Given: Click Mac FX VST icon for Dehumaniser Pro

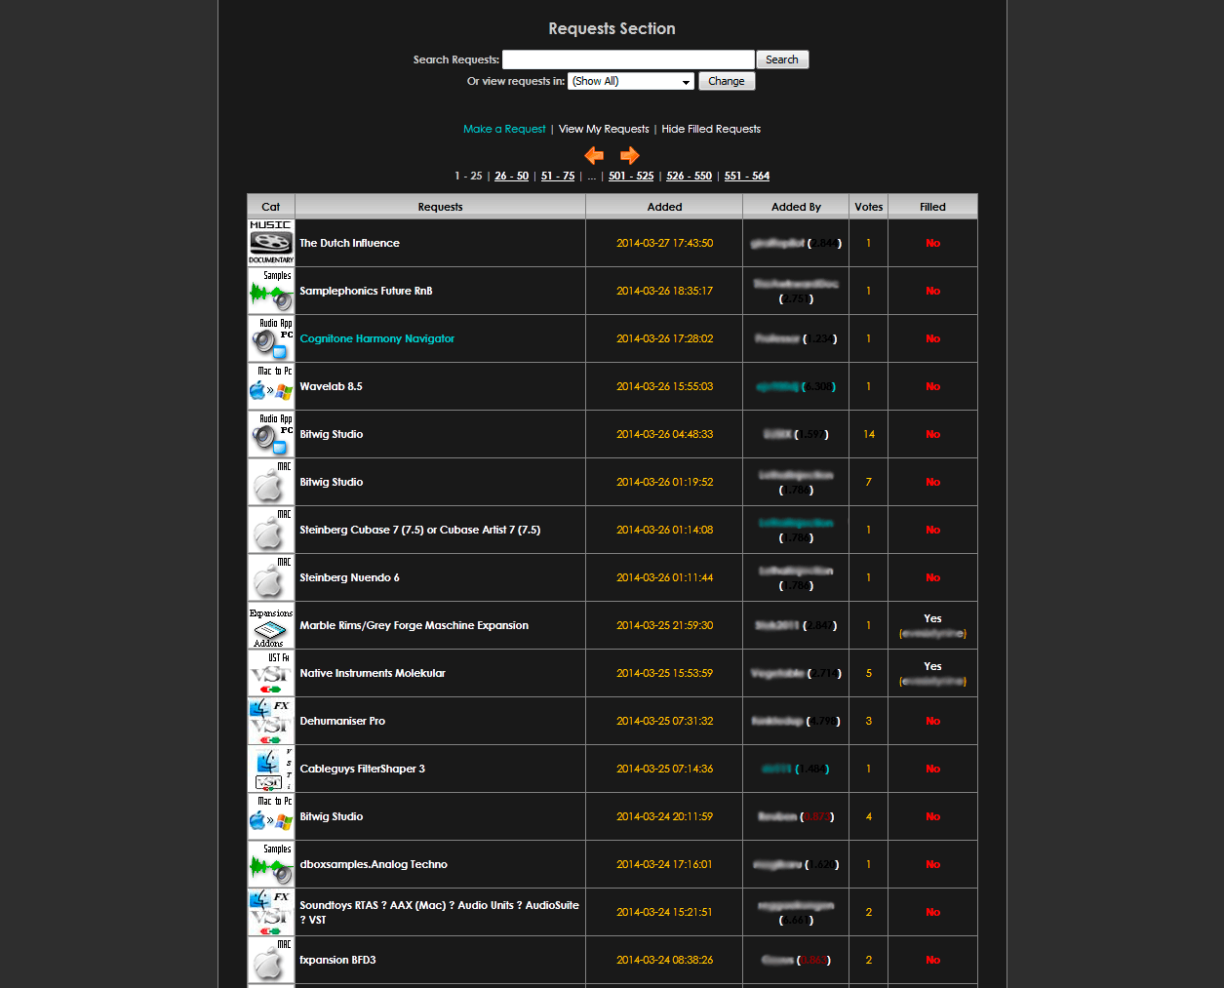Looking at the screenshot, I should pos(271,721).
